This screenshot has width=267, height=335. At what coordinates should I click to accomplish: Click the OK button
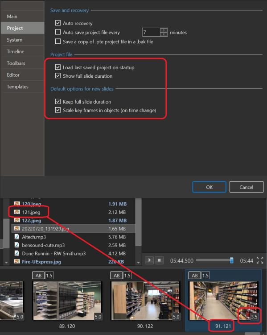tap(209, 187)
